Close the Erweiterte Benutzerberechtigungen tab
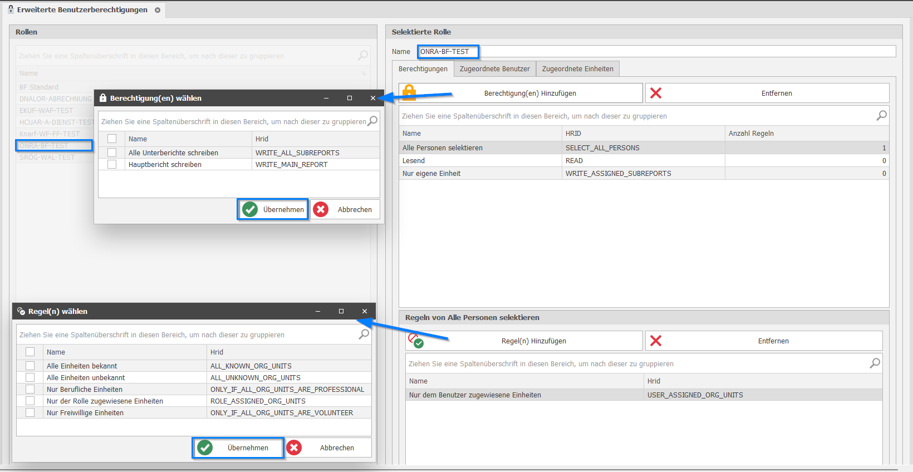This screenshot has width=913, height=472. (158, 10)
